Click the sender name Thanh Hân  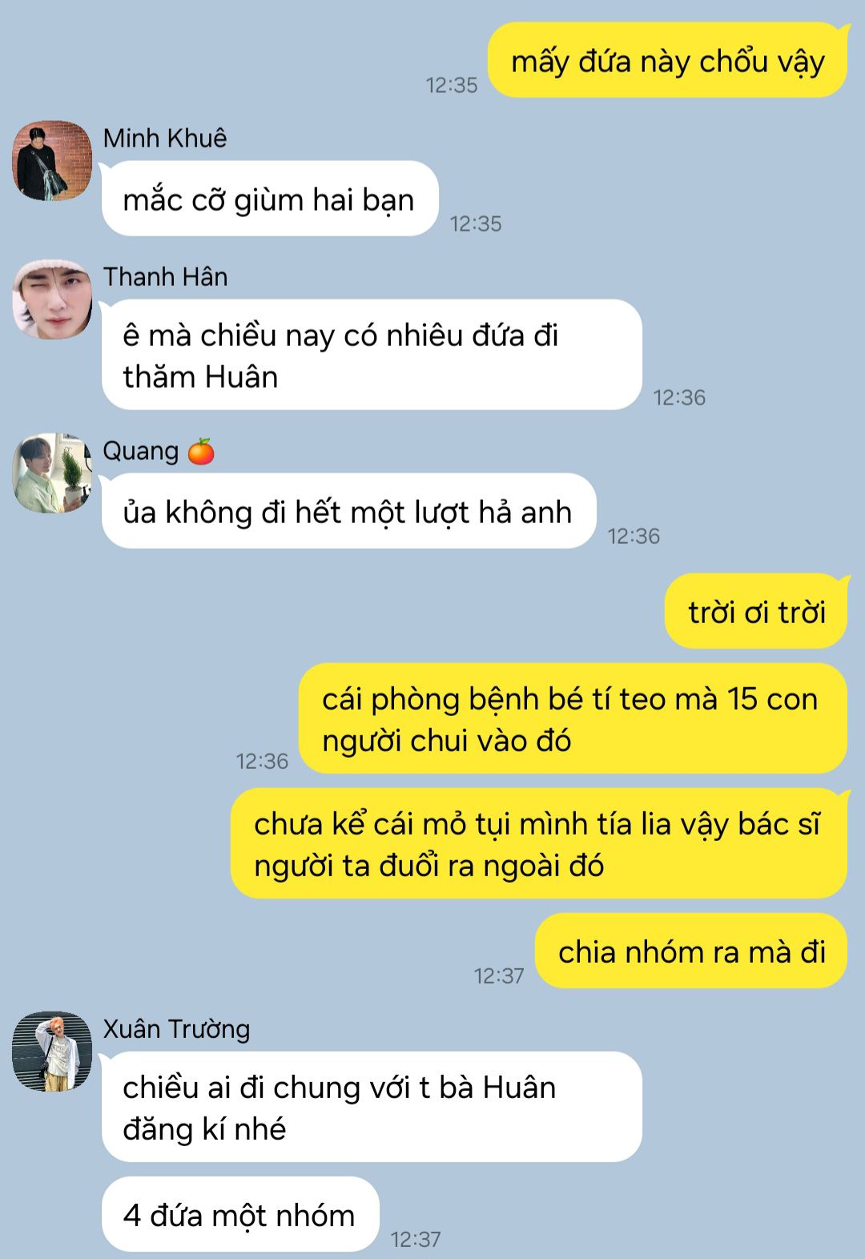pyautogui.click(x=166, y=276)
